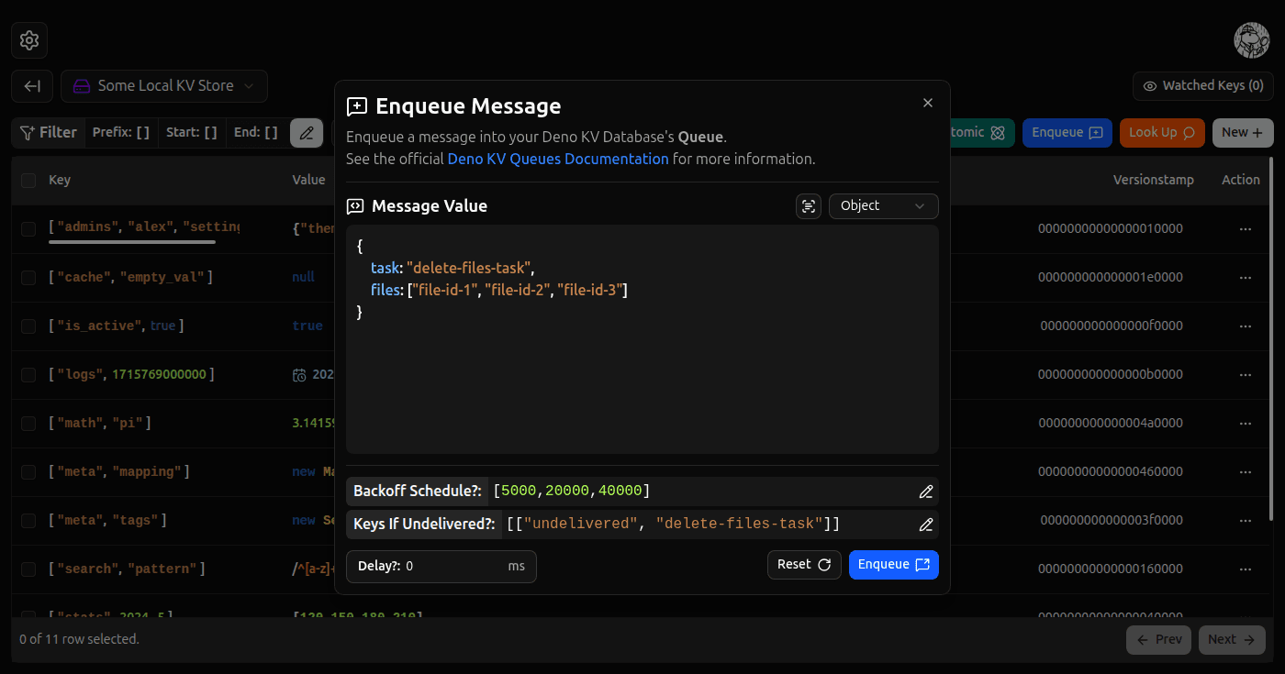Image resolution: width=1285 pixels, height=674 pixels.
Task: Click the ["search", "pattern"] key
Action: (x=126, y=569)
